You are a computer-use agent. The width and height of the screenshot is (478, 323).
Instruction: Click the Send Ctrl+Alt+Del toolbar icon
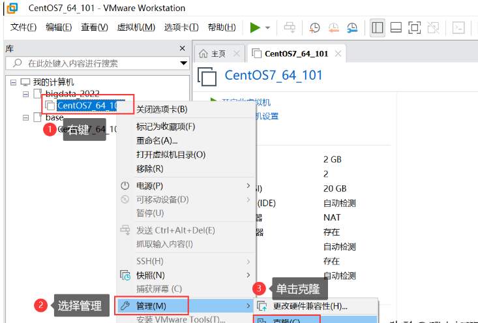coord(290,28)
